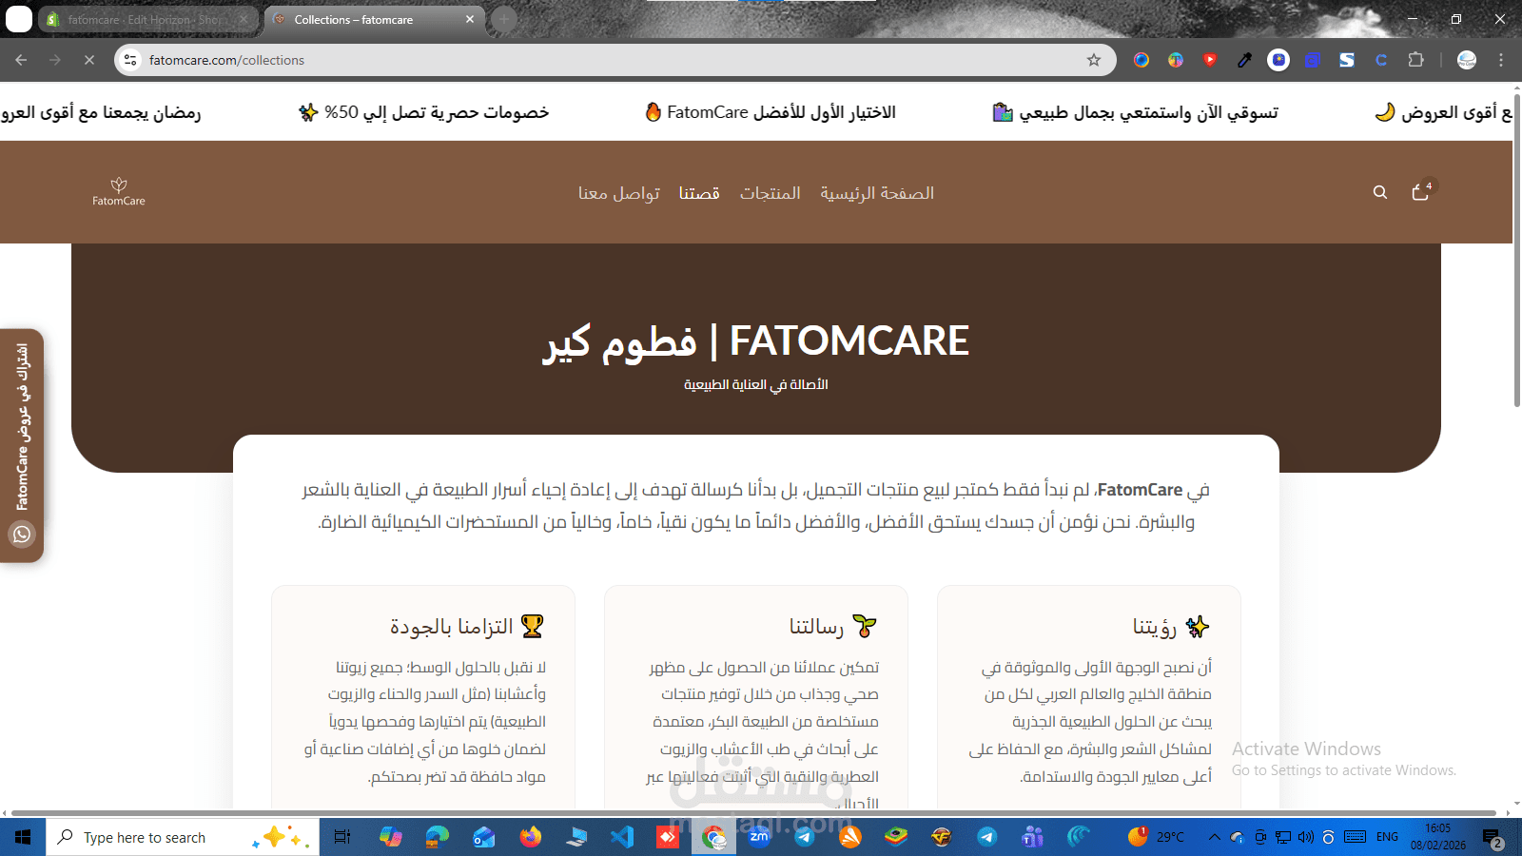Click the خصومات حصرية تصل إلي 50% announcement
This screenshot has width=1522, height=856.
[x=423, y=112]
